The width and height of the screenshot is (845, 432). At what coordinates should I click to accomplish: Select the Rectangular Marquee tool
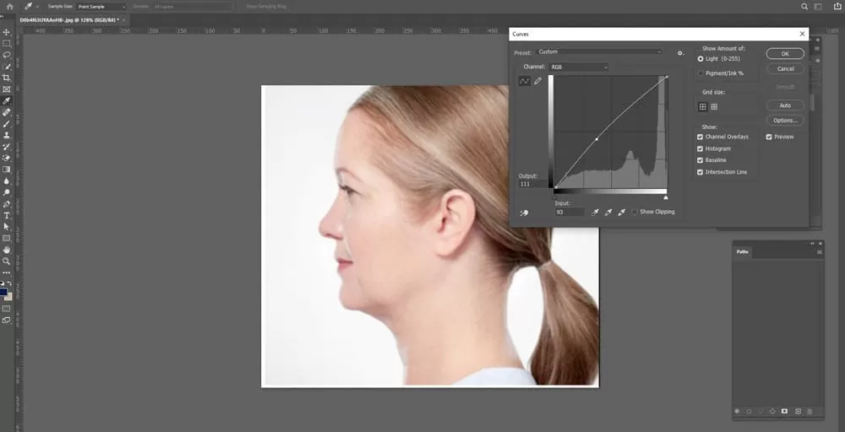coord(7,44)
